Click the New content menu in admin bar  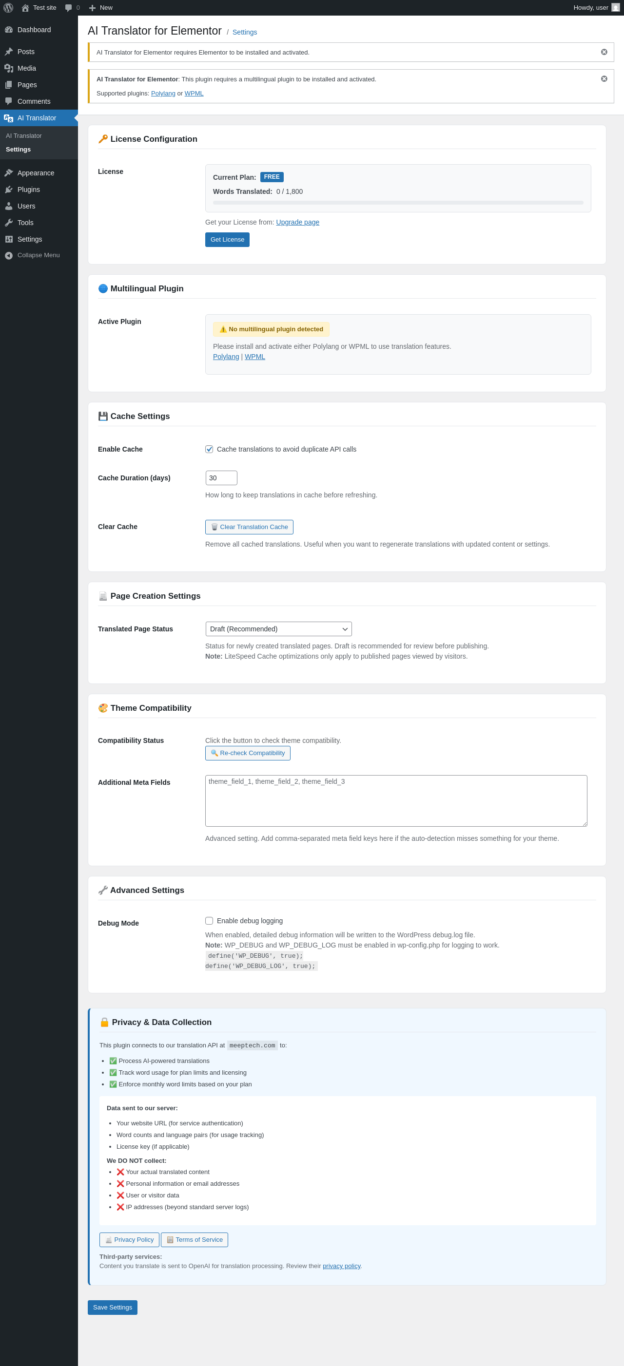pyautogui.click(x=101, y=8)
